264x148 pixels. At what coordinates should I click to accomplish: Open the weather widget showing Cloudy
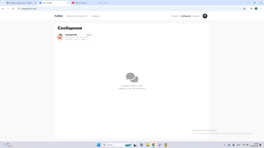pos(7,145)
